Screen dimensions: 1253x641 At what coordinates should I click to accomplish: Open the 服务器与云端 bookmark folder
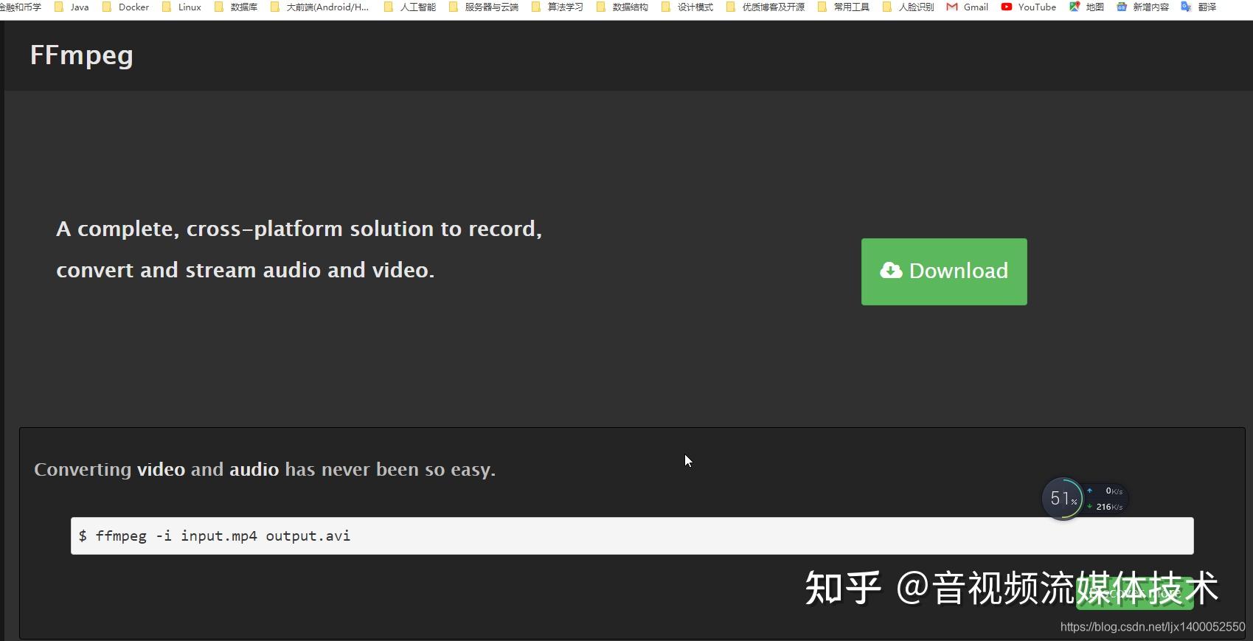tap(484, 7)
